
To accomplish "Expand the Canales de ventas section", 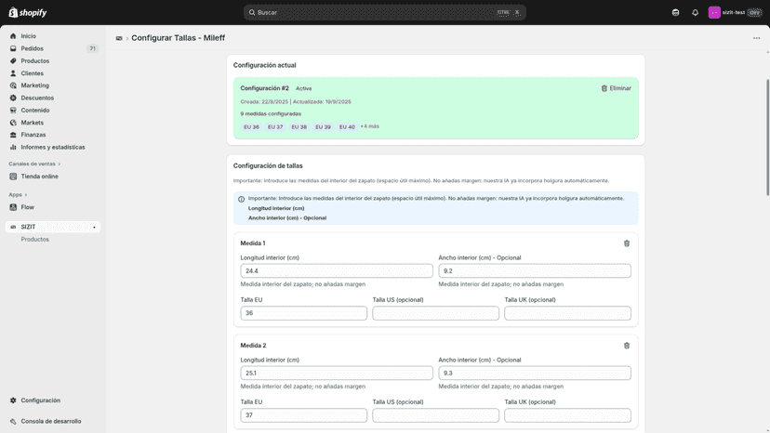I will pyautogui.click(x=34, y=164).
